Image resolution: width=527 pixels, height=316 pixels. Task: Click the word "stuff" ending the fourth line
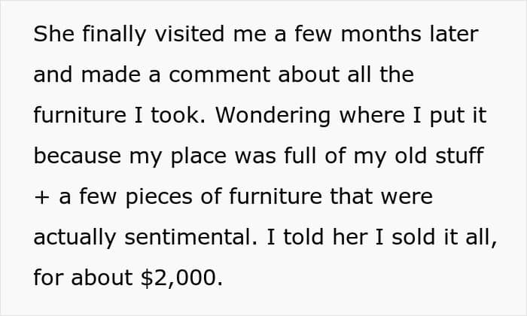pos(459,156)
